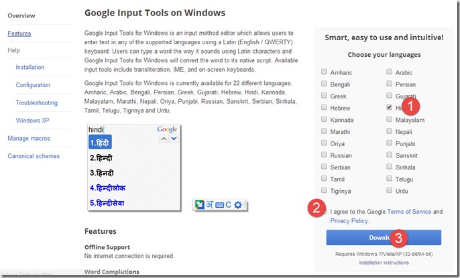
Task: Open the Installation instructions link
Action: coord(384,263)
